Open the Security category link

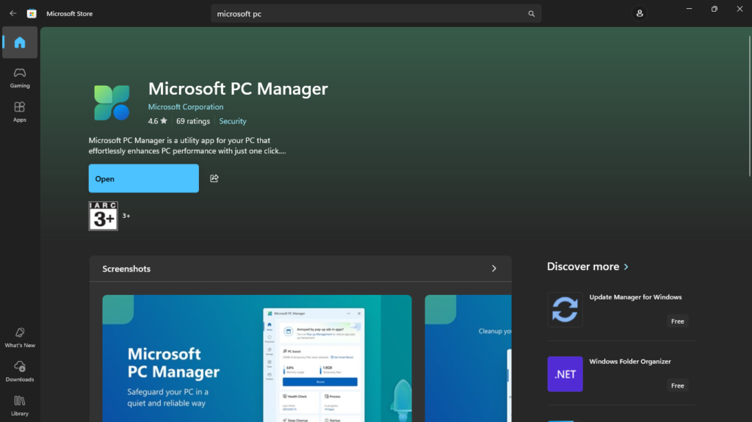(x=233, y=121)
